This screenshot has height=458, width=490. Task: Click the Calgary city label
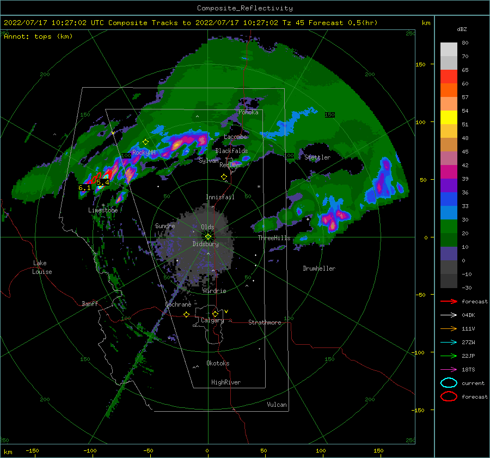pyautogui.click(x=212, y=320)
